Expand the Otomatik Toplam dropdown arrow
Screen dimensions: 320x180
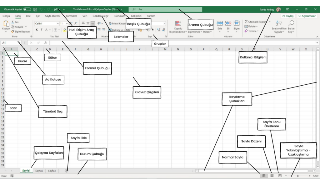pyautogui.click(x=269, y=22)
